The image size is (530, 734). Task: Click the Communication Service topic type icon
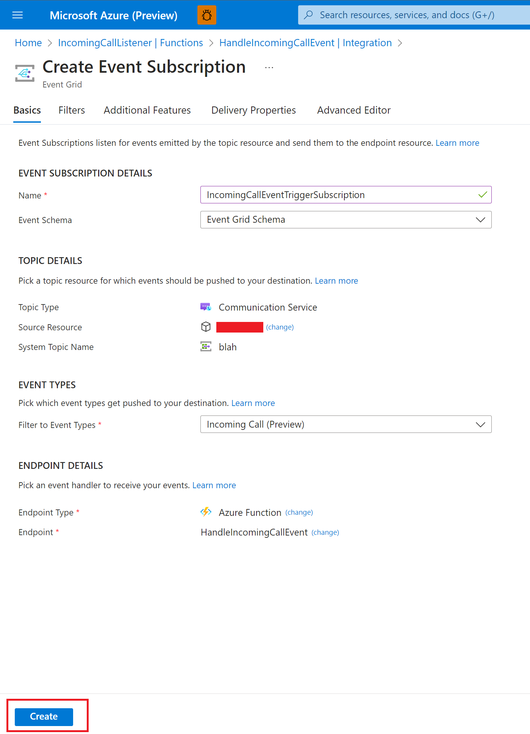coord(206,307)
